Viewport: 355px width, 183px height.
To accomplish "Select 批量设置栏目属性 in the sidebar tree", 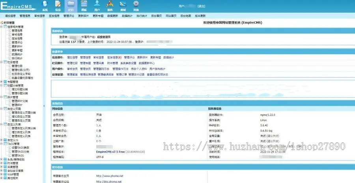I will [22, 78].
